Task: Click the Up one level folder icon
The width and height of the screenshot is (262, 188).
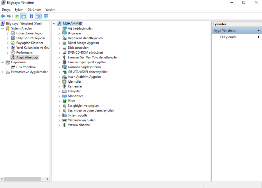Action: 17,16
